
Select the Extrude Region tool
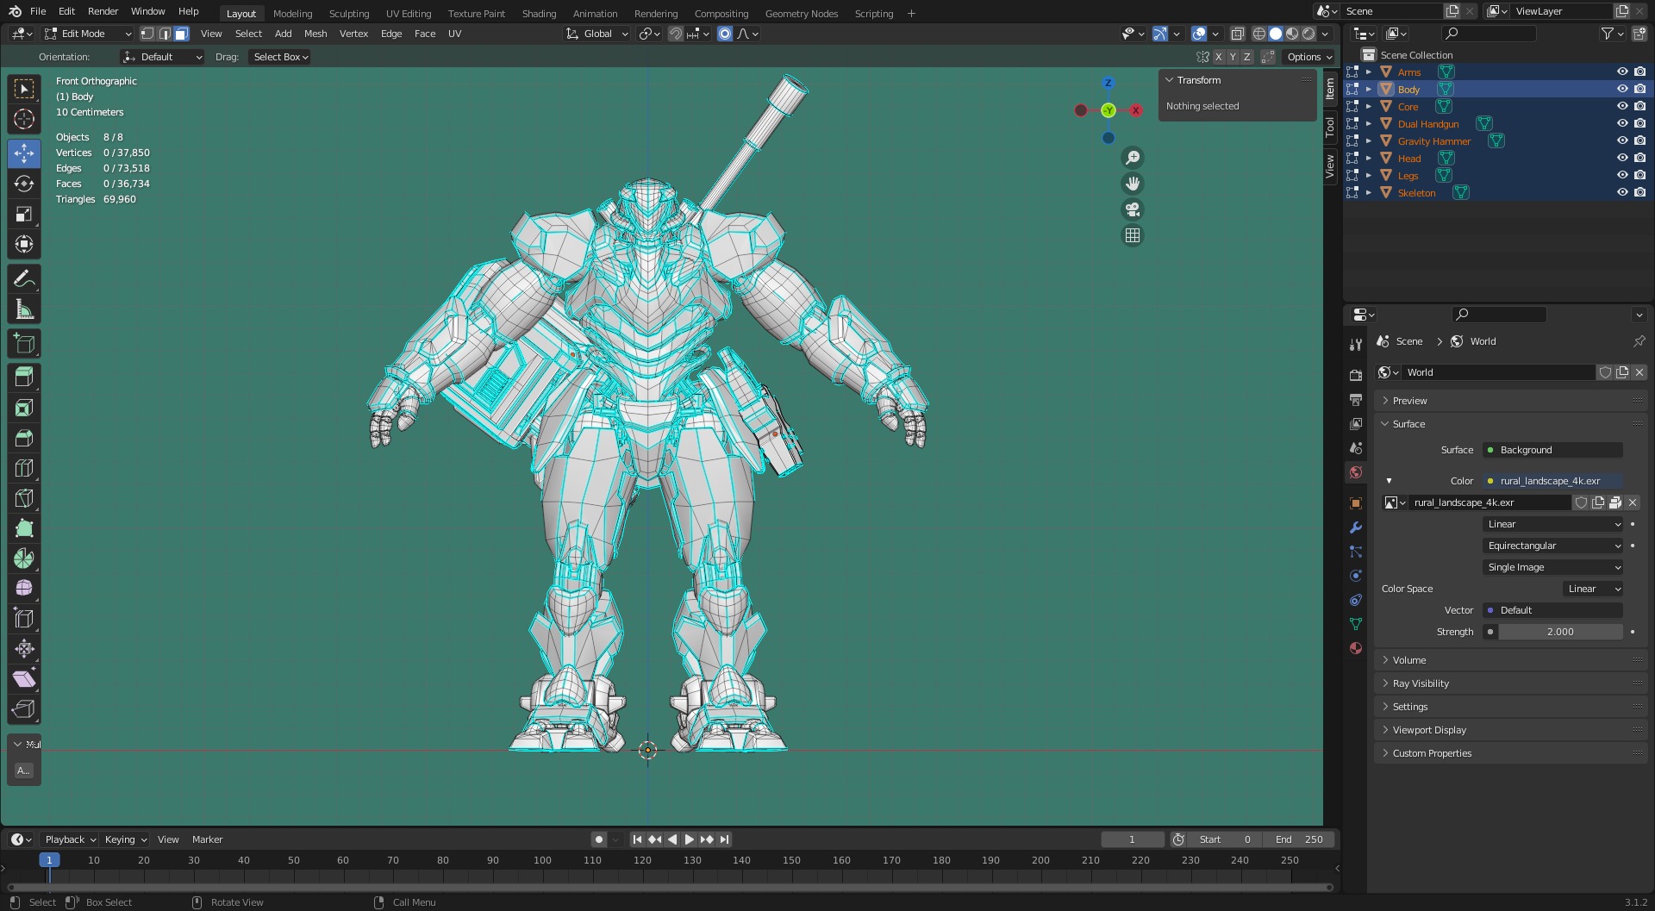24,378
